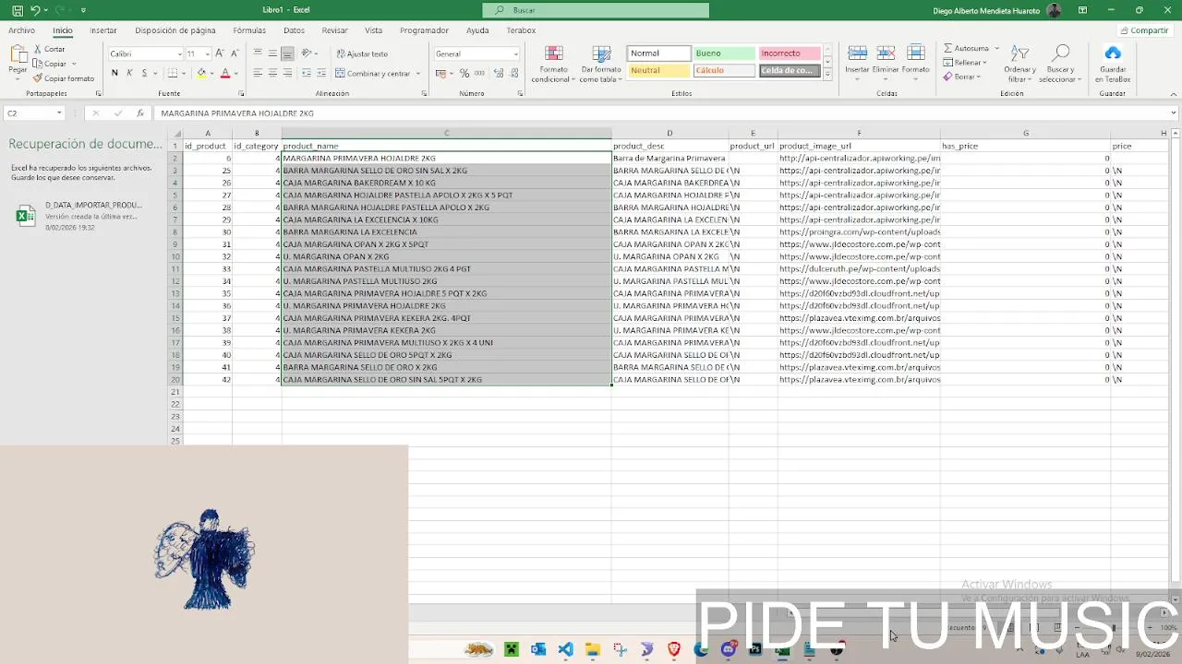Click the thousands separator style icon
This screenshot has width=1182, height=664.
click(x=478, y=73)
